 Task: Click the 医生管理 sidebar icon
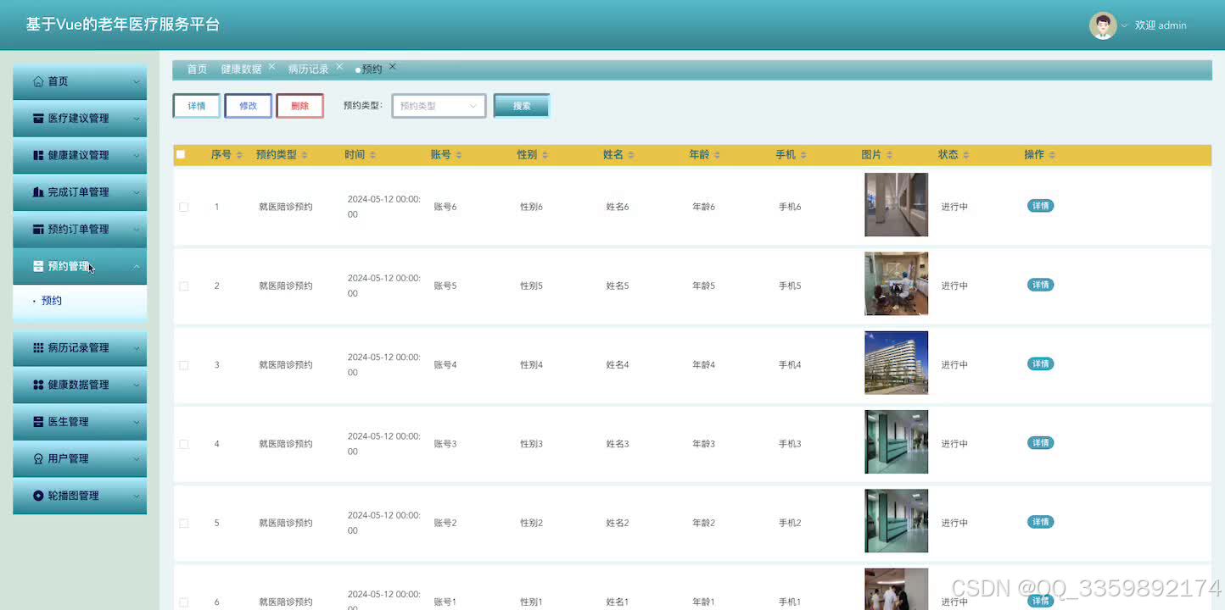point(38,421)
